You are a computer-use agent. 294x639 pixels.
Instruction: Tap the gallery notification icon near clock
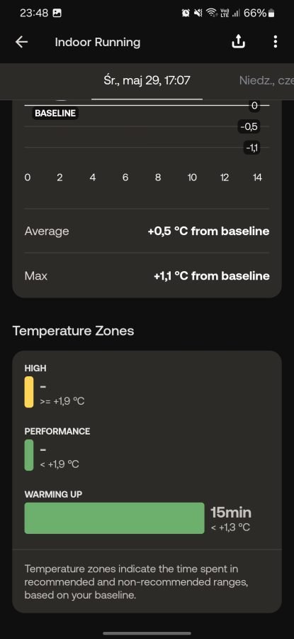tap(57, 13)
